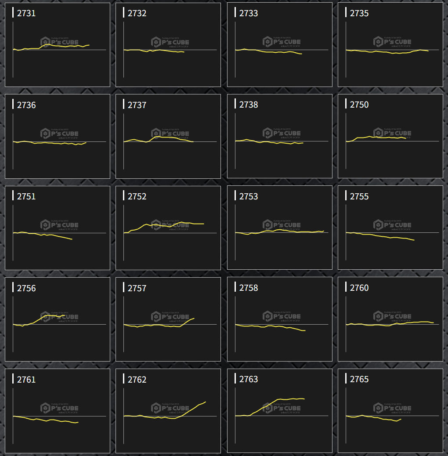Open the 2756 graph panel

(x=58, y=319)
